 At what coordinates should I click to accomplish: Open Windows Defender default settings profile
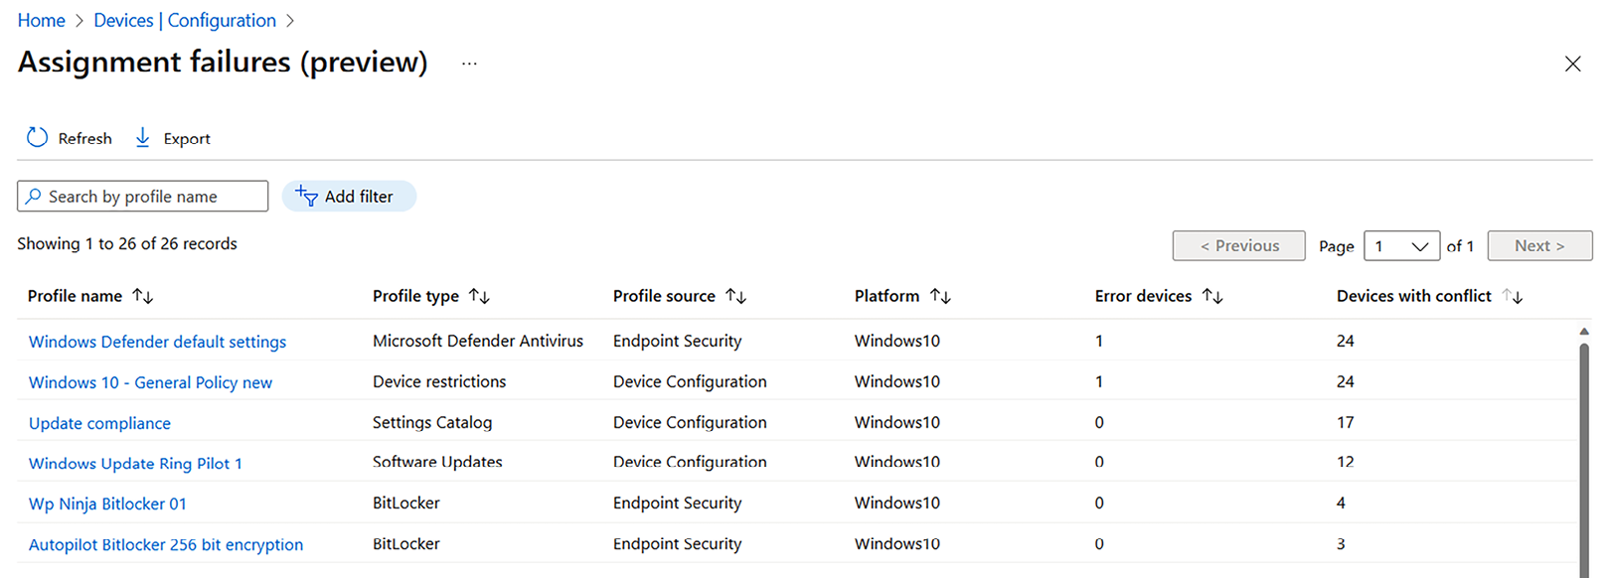tap(157, 342)
